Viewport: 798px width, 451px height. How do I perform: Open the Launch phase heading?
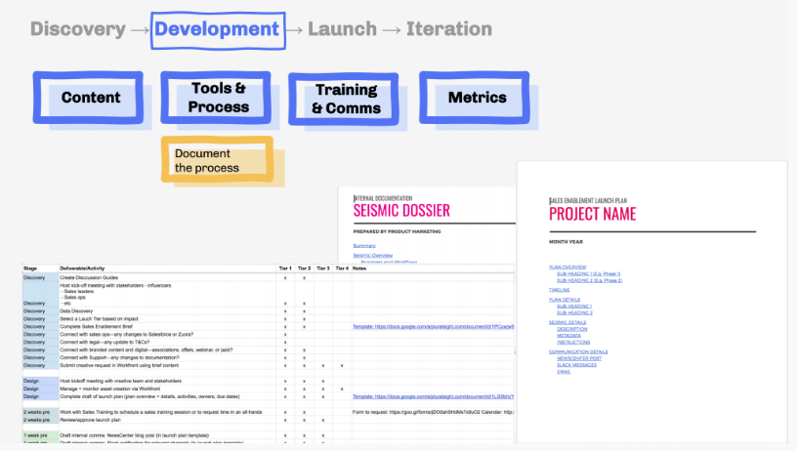(343, 29)
